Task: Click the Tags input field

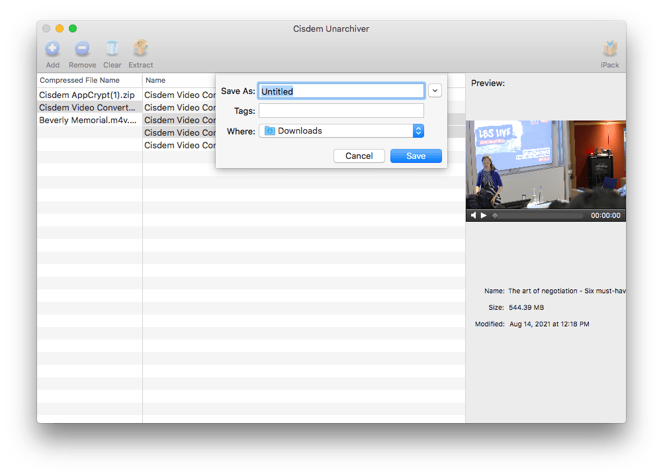Action: tap(341, 111)
